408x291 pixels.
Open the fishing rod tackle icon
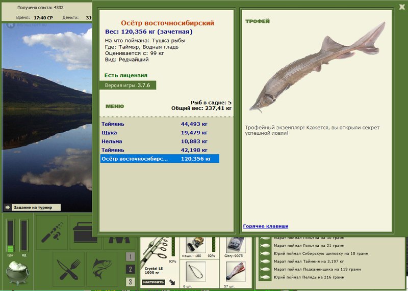pos(52,232)
